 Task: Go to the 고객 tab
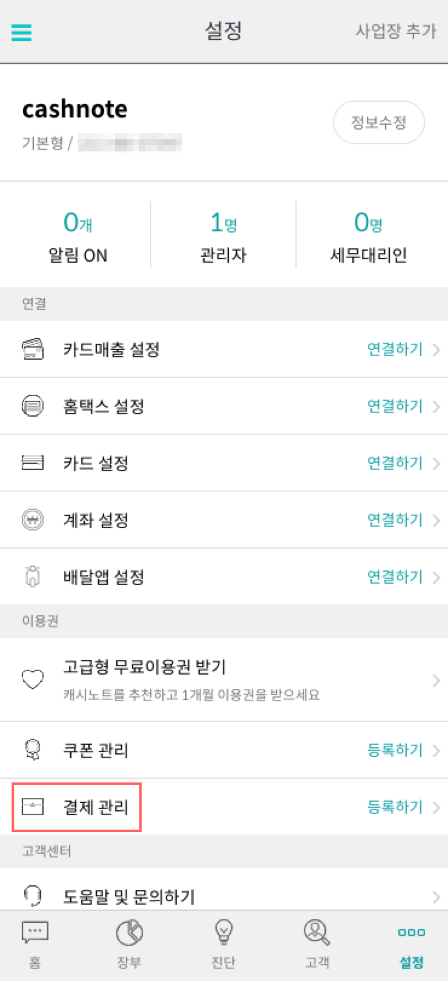pyautogui.click(x=317, y=944)
